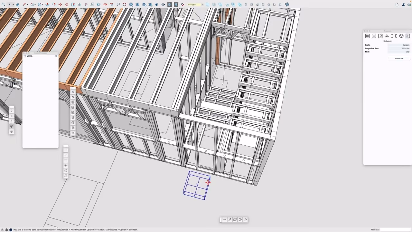Viewport: 412px width, 232px height.
Task: Select the Search magnifier in top toolbar
Action: pyautogui.click(x=3, y=5)
